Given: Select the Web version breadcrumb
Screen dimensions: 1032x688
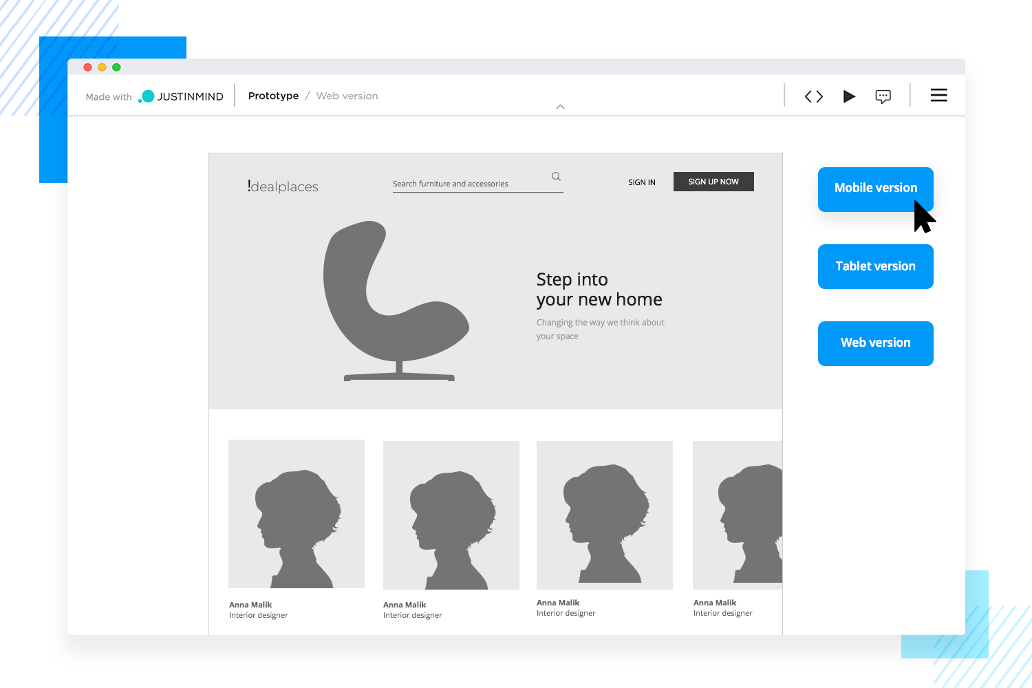Looking at the screenshot, I should [x=347, y=96].
